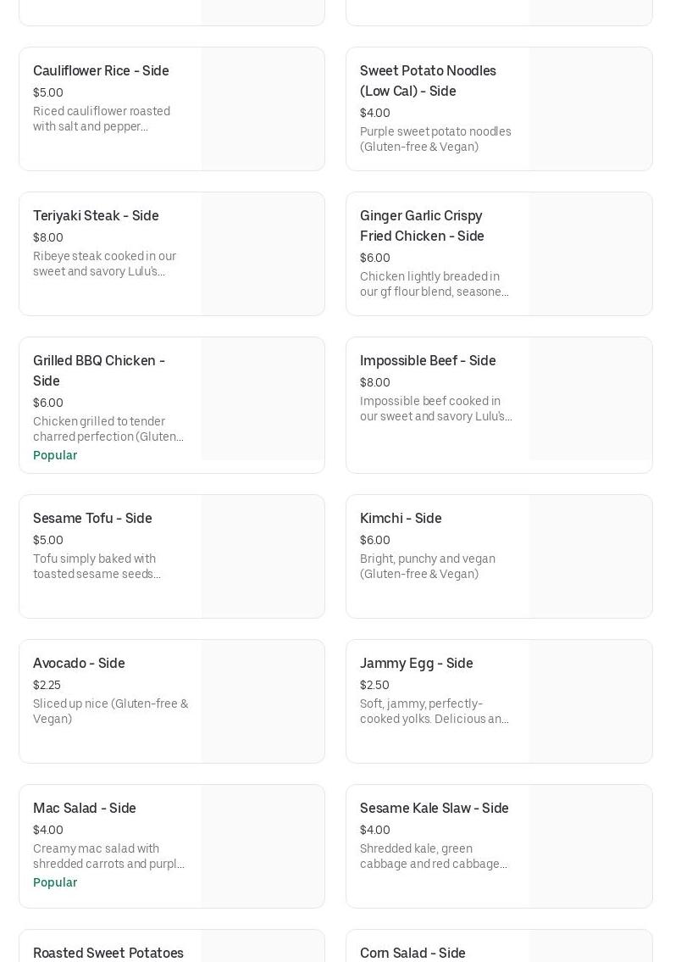Click the Popular tag on Mac Salad
The width and height of the screenshot is (681, 962).
coord(55,882)
